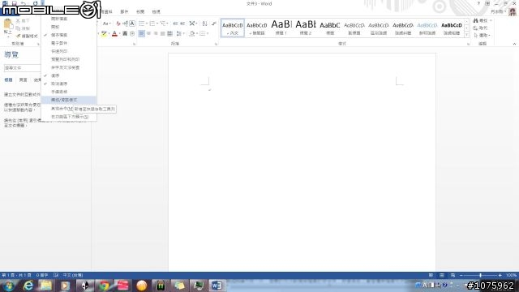Open the View ribbon tab
The width and height of the screenshot is (519, 292).
[x=156, y=11]
